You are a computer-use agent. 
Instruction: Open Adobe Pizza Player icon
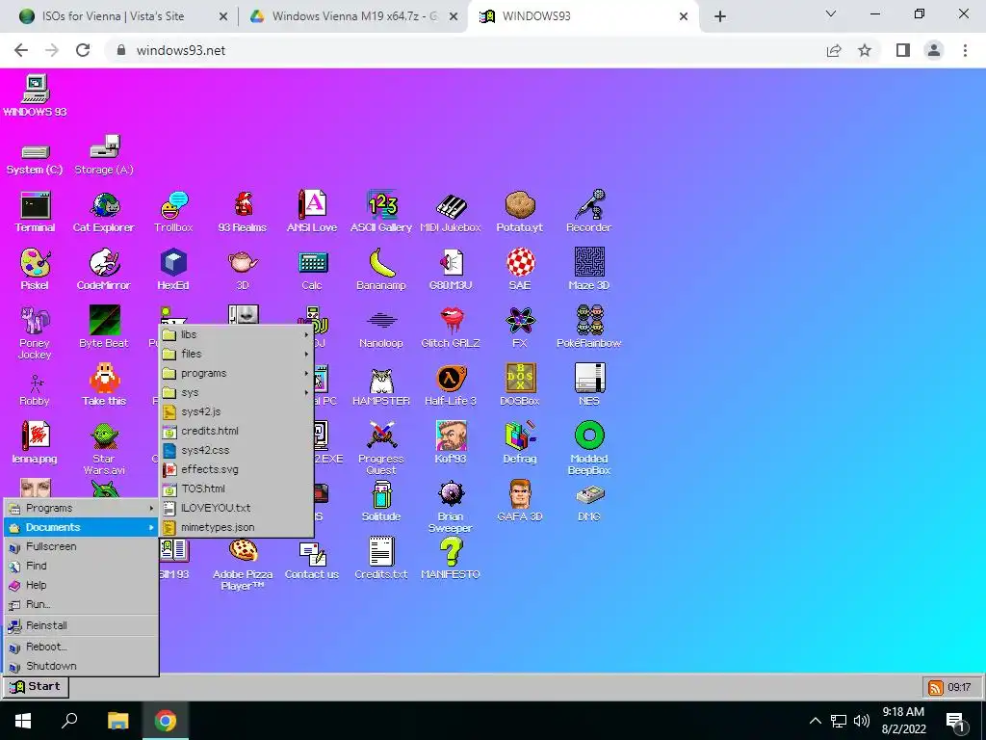pos(243,565)
